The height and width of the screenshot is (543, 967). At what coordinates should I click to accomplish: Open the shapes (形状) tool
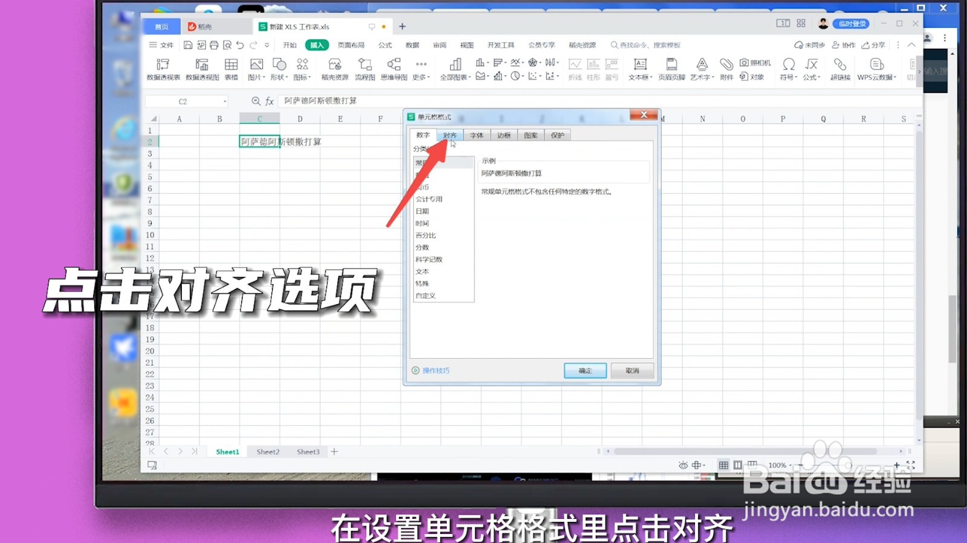(279, 69)
